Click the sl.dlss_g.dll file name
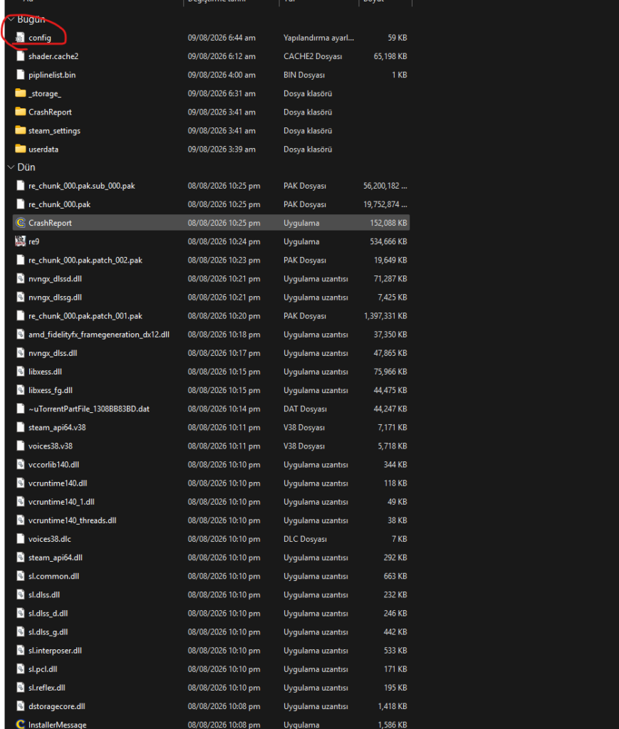Viewport: 619px width, 729px height. point(48,632)
